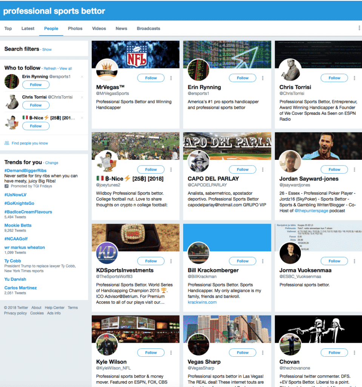Switch to the Broadcasts tab
The width and height of the screenshot is (362, 387).
point(148,29)
